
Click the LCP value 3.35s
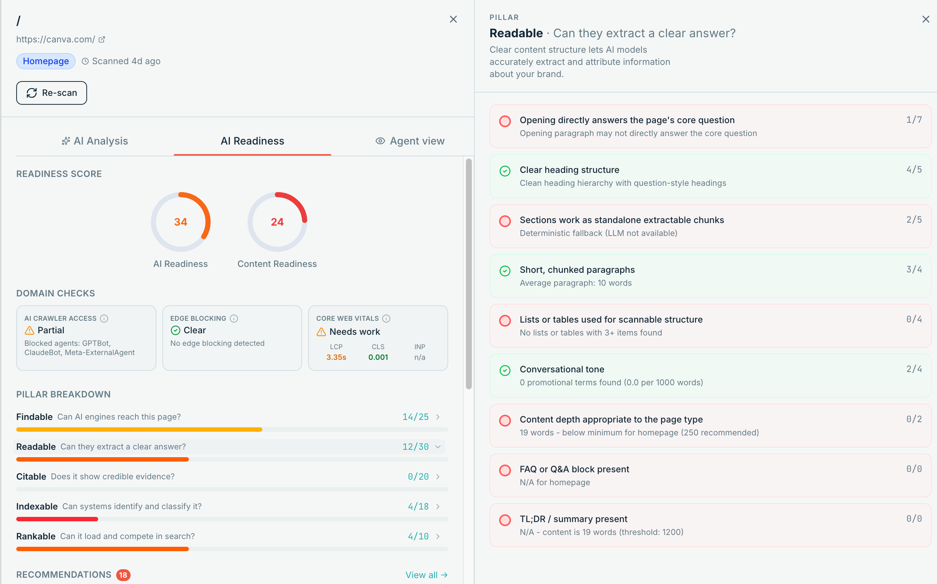coord(336,357)
